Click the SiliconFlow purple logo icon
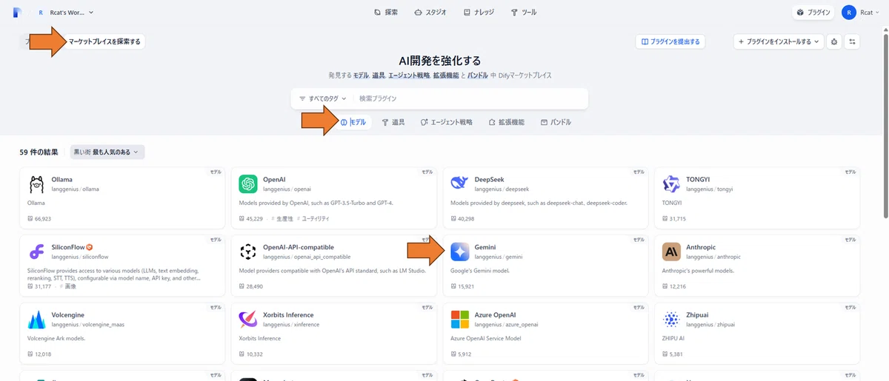Image resolution: width=889 pixels, height=381 pixels. pyautogui.click(x=36, y=252)
